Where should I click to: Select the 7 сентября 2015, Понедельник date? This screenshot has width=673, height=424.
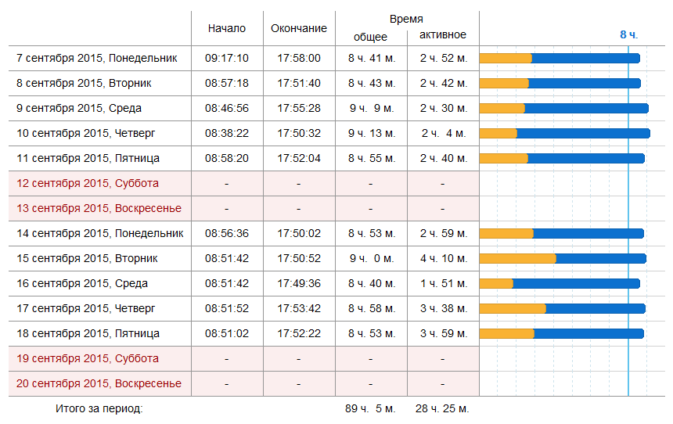click(97, 58)
